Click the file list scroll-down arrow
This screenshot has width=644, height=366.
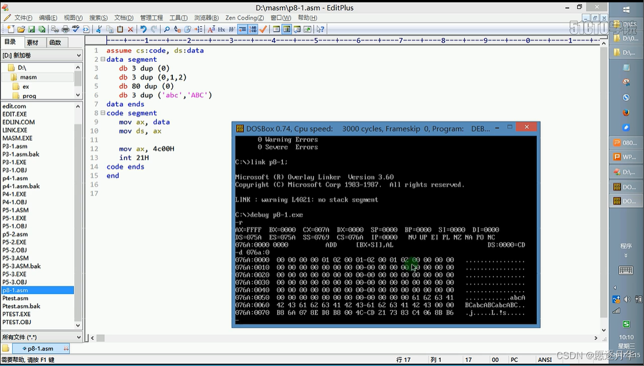pos(78,326)
